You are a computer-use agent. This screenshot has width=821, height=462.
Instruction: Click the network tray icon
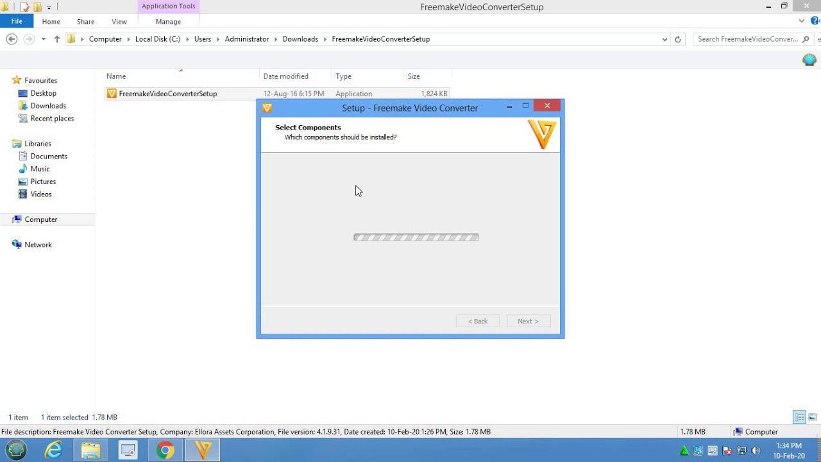click(x=741, y=450)
